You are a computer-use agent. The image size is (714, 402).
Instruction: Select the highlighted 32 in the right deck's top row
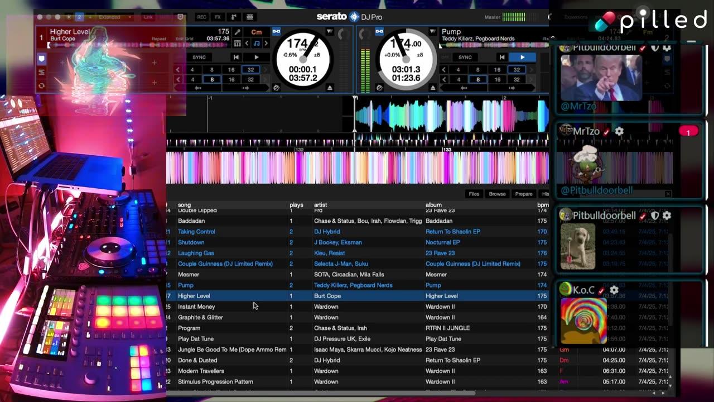tap(517, 70)
